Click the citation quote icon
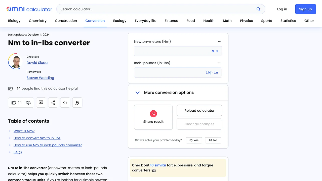 [77, 103]
